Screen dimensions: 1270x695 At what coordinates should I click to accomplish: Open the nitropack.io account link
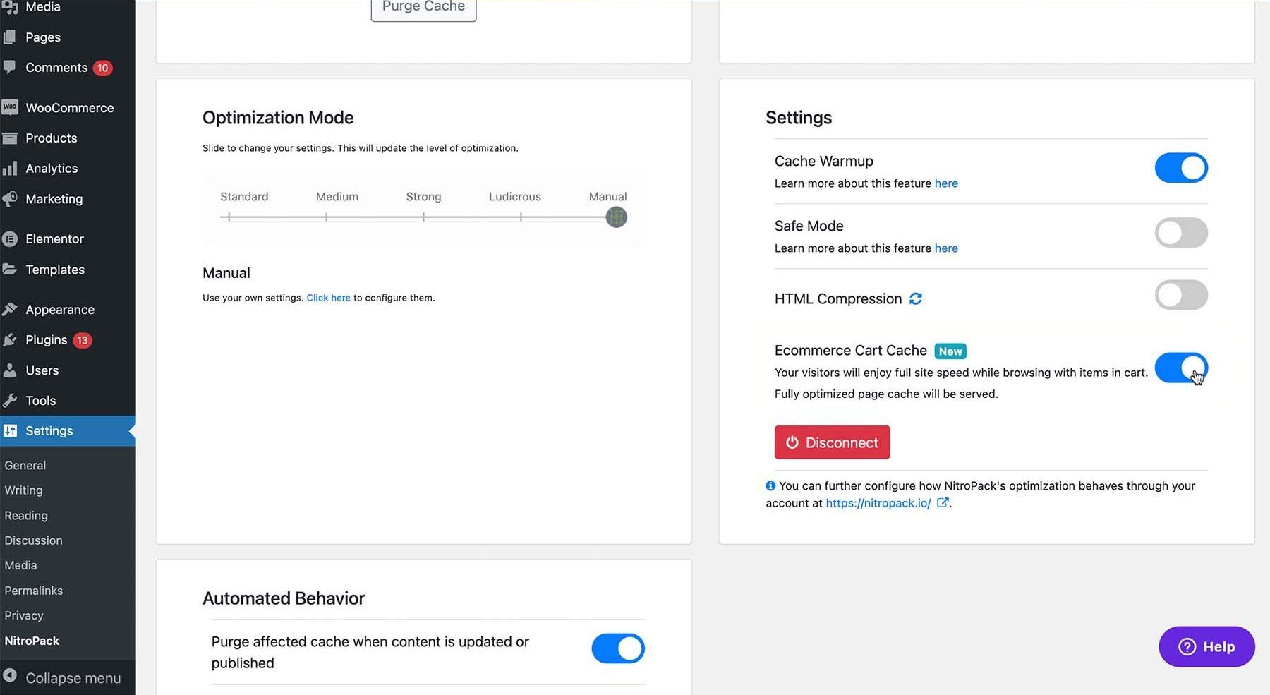878,503
